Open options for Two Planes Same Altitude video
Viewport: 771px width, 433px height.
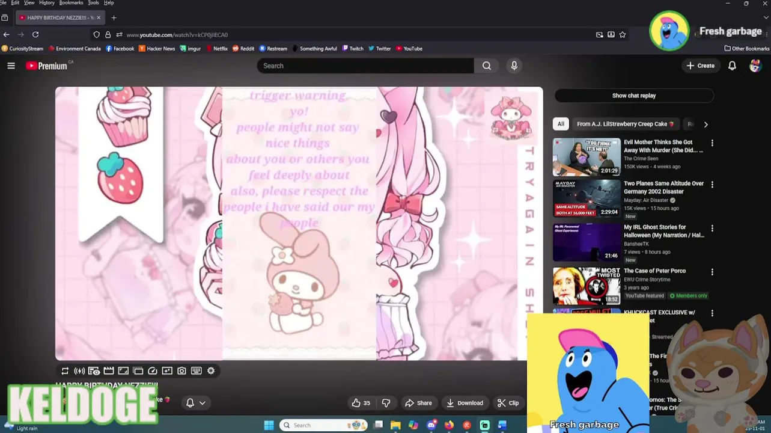712,185
